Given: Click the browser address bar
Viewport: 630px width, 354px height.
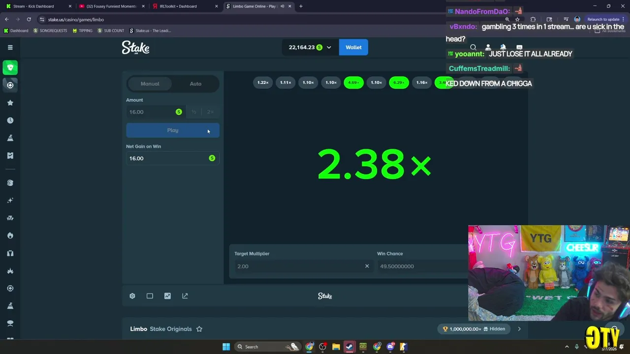Looking at the screenshot, I should click(x=271, y=19).
